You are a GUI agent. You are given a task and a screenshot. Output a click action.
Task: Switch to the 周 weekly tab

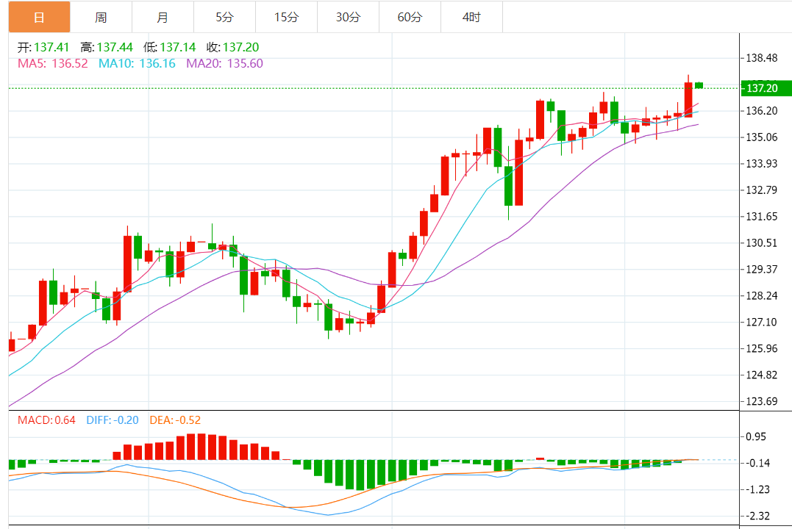pyautogui.click(x=101, y=17)
